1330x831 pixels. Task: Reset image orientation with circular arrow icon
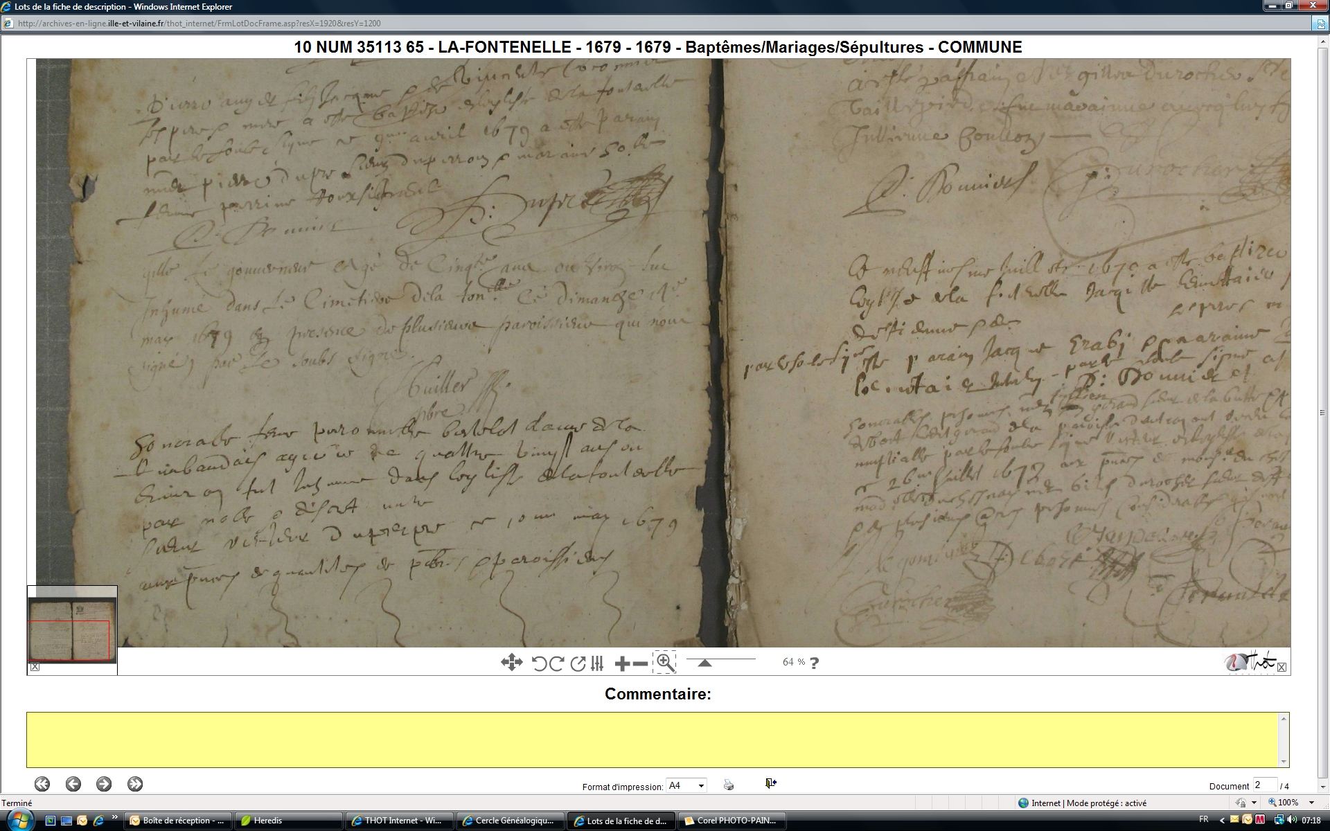pos(578,663)
